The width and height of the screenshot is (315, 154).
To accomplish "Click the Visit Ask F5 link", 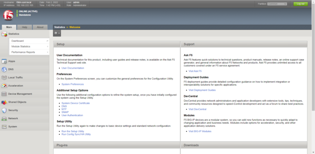I will (195, 71).
